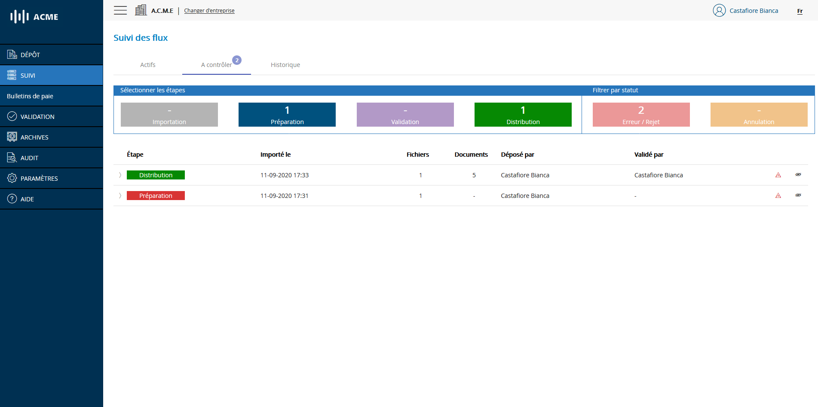The width and height of the screenshot is (818, 407).
Task: Click warning icon on Distribution row
Action: point(778,175)
